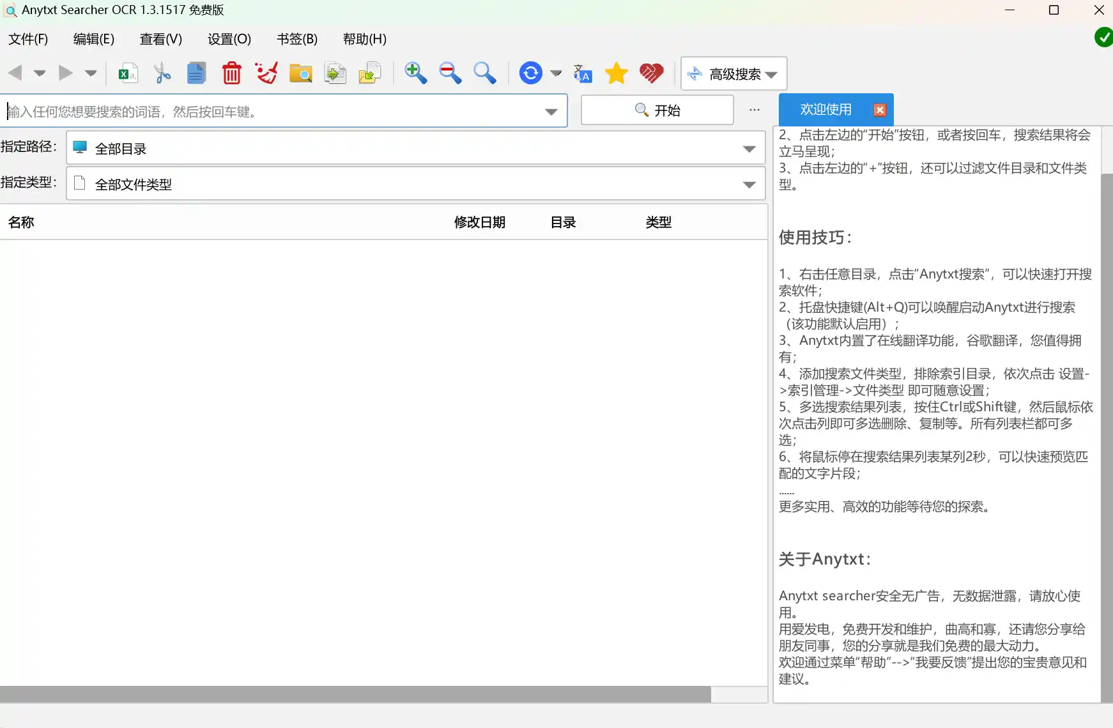Click the export to Excel icon

pyautogui.click(x=128, y=73)
